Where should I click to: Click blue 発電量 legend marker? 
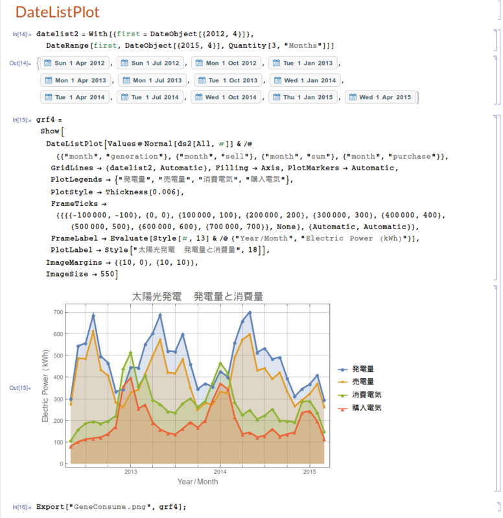(x=343, y=370)
